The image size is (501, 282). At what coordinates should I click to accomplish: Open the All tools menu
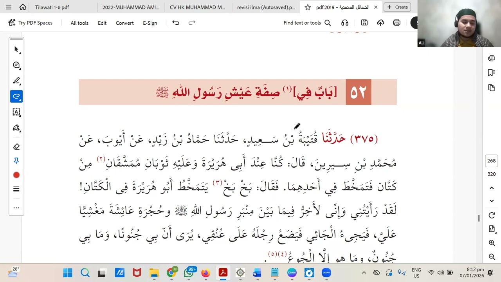pyautogui.click(x=79, y=23)
